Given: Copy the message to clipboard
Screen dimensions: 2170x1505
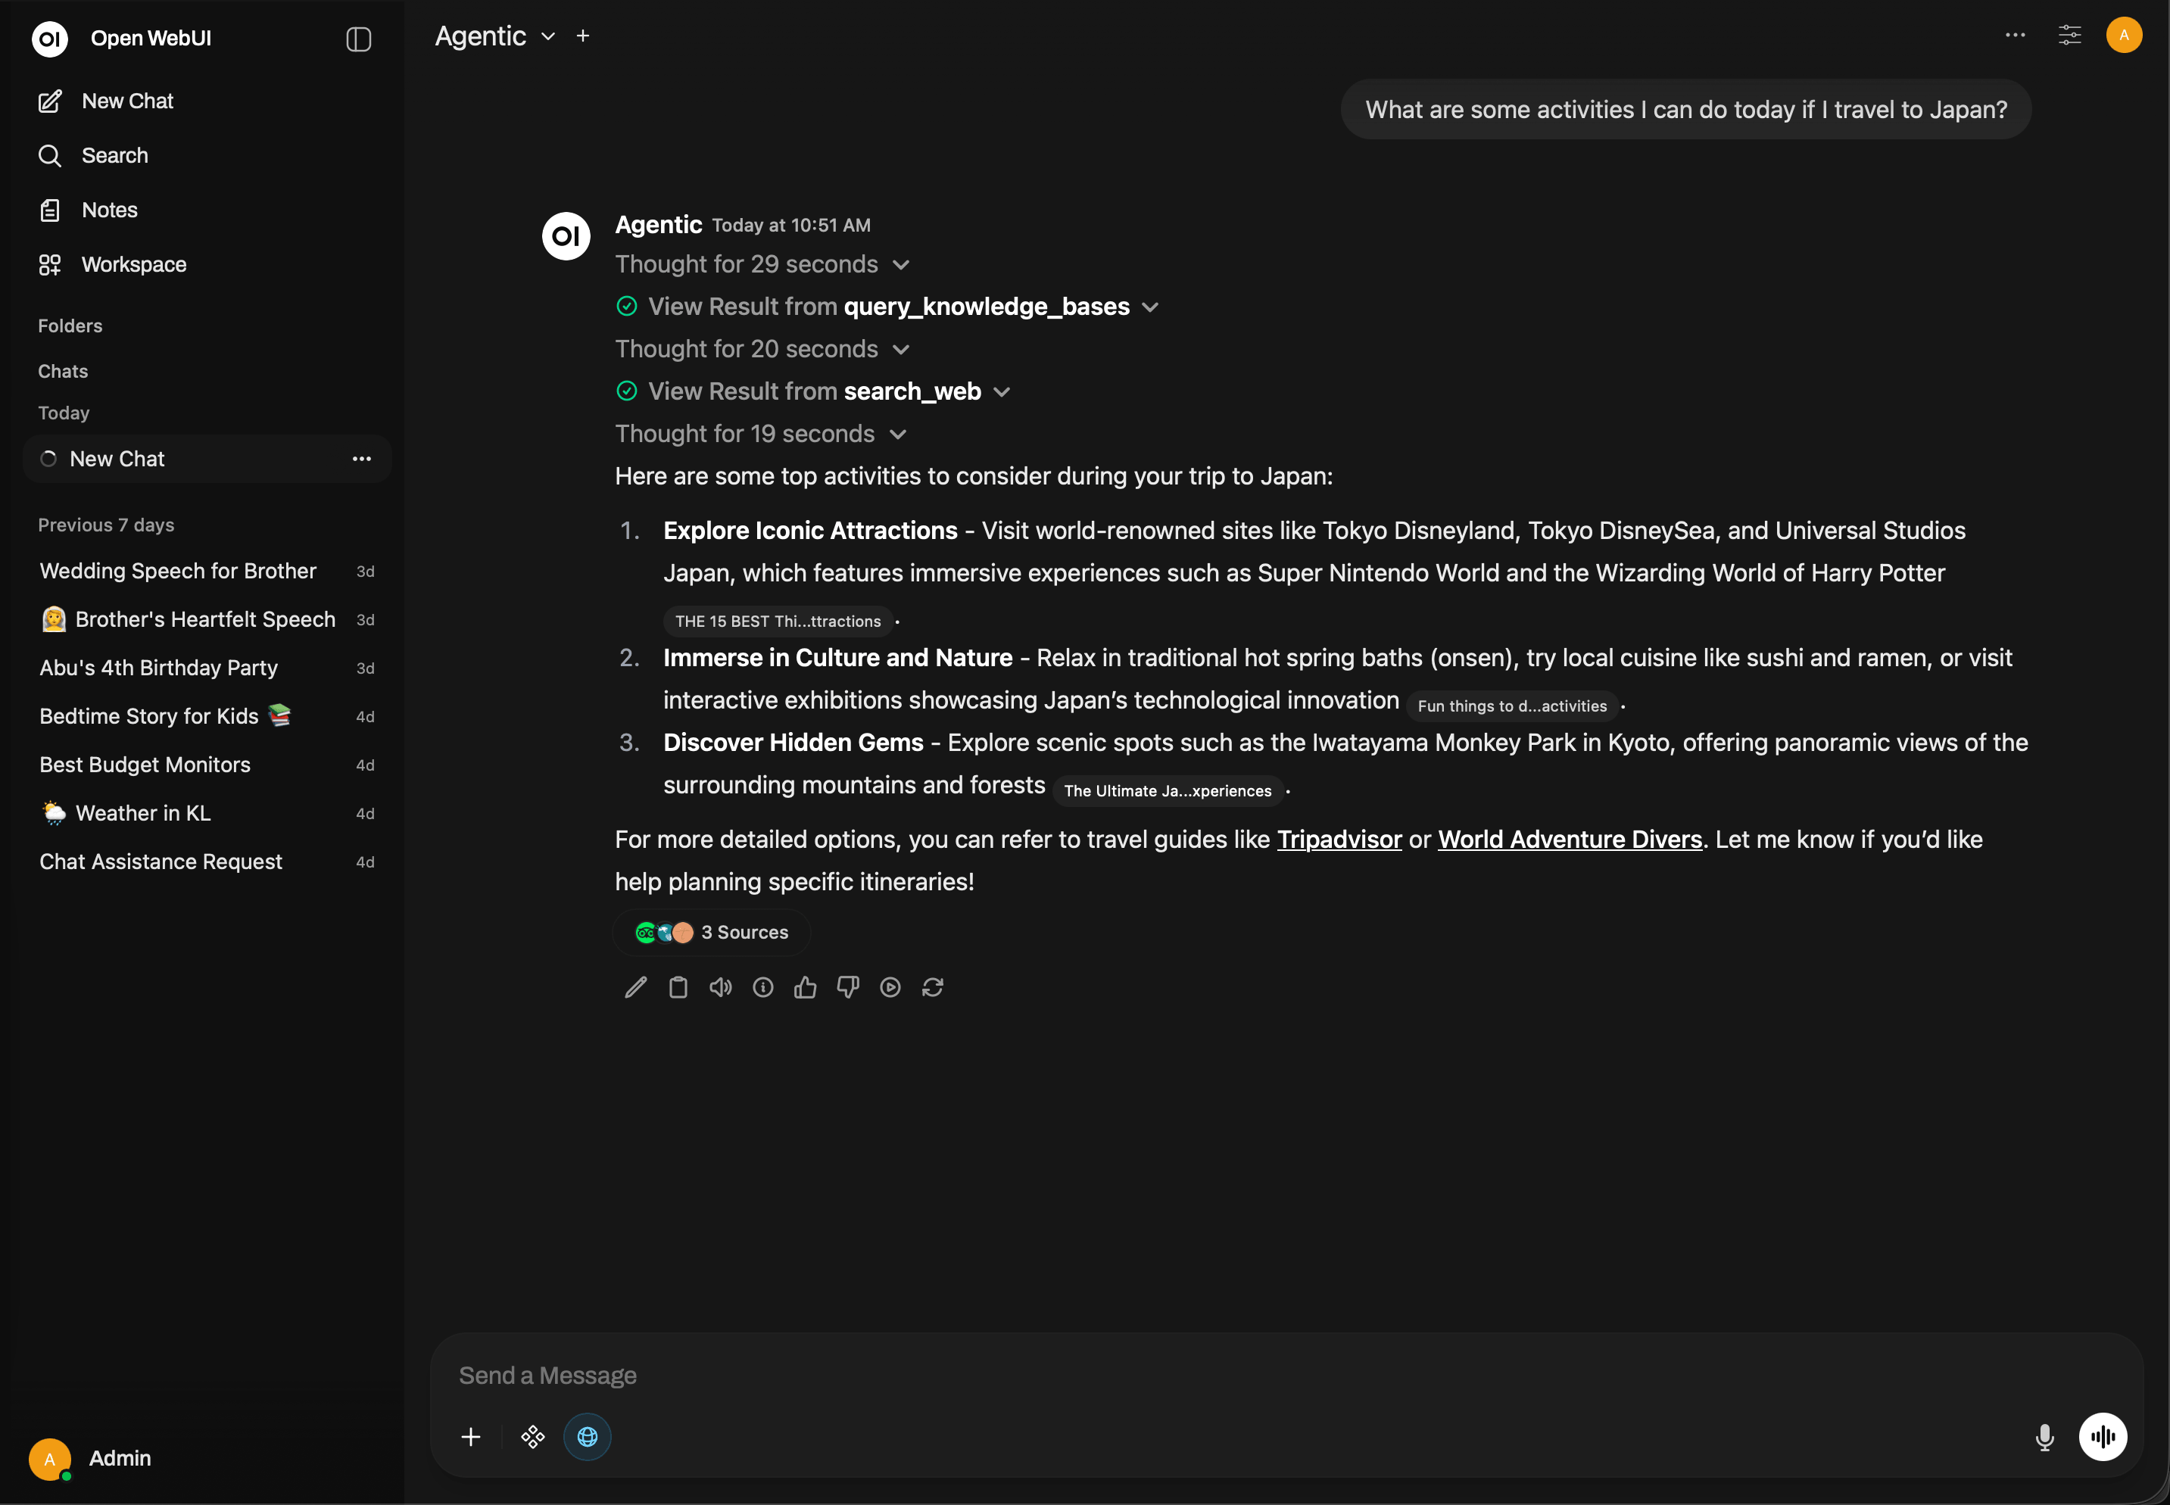Looking at the screenshot, I should coord(678,986).
